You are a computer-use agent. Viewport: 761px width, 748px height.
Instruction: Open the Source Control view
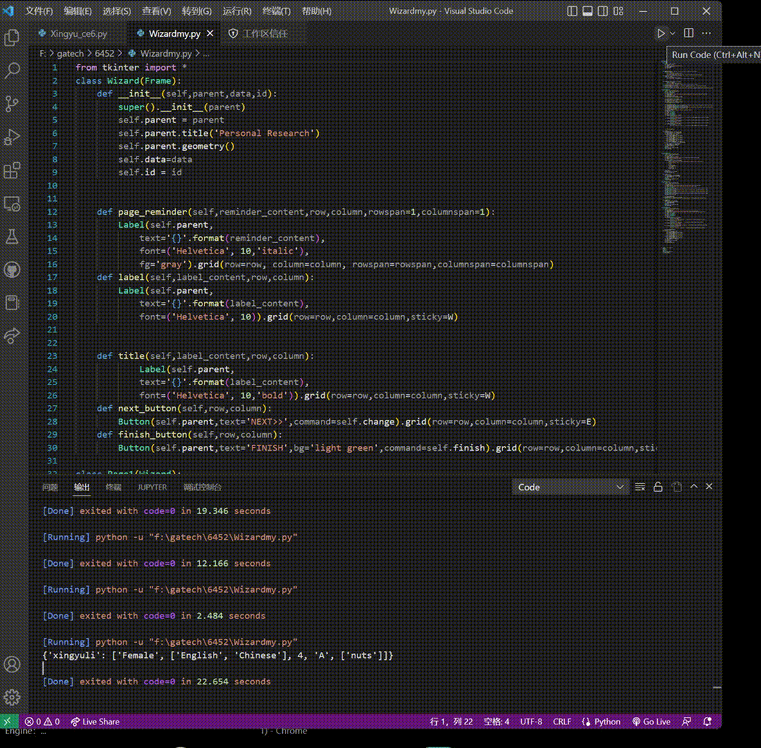(12, 104)
